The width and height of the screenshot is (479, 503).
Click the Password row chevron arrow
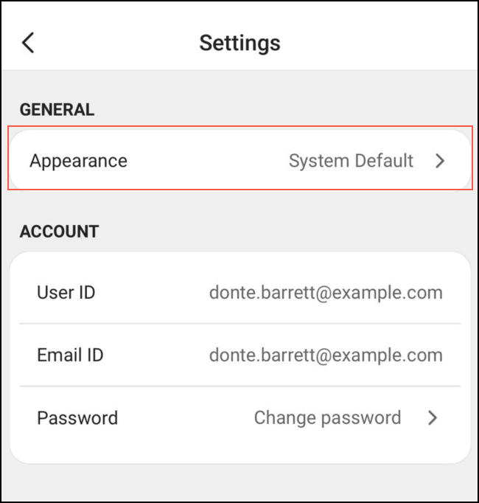point(433,418)
